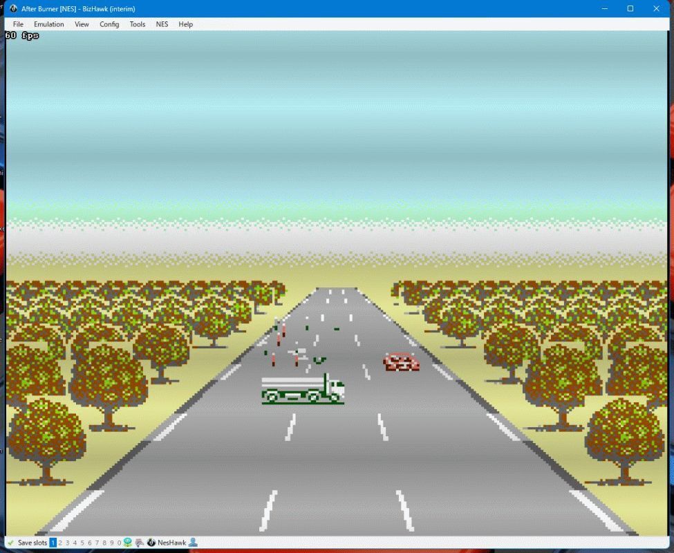Click the 60 fps counter

pos(22,36)
